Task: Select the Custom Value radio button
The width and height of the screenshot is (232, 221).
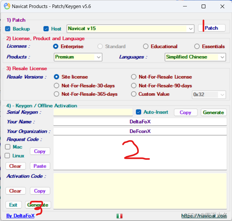Action: (x=134, y=94)
